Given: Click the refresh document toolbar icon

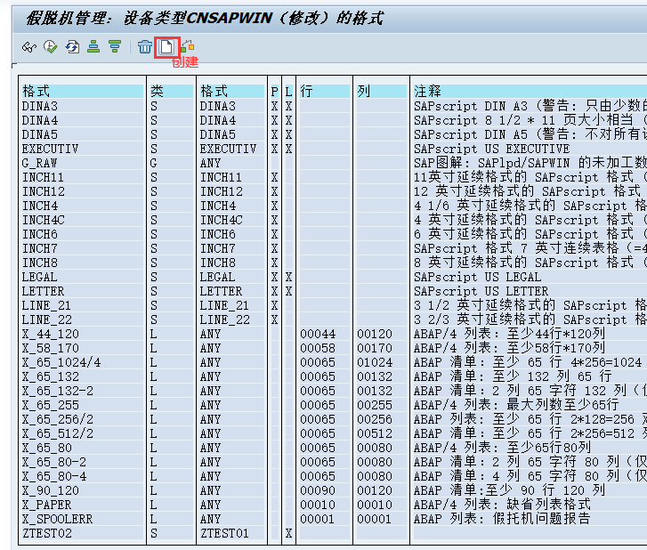Looking at the screenshot, I should [x=72, y=47].
